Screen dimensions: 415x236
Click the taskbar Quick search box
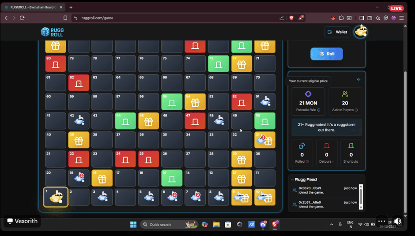[x=169, y=225]
